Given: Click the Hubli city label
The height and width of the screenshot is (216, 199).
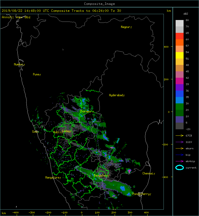Looking at the screenshot, I should pos(57,132).
